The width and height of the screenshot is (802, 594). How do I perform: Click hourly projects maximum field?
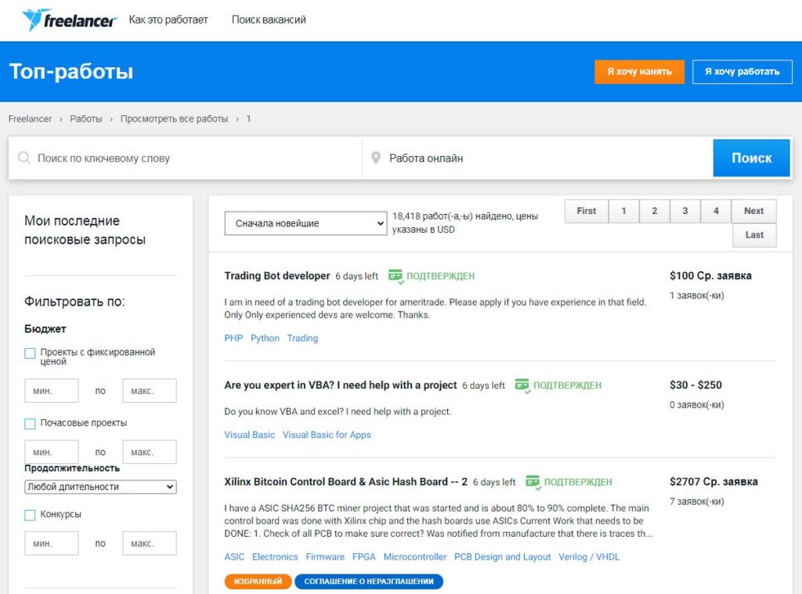pyautogui.click(x=150, y=452)
